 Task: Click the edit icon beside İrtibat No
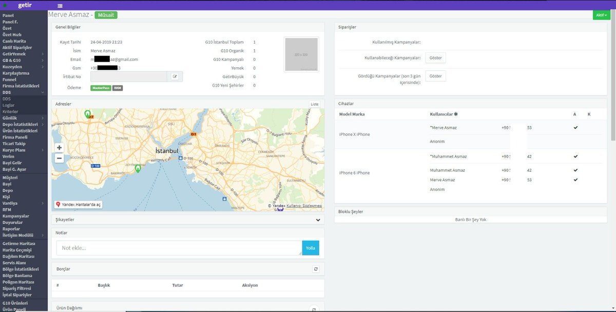click(x=175, y=76)
